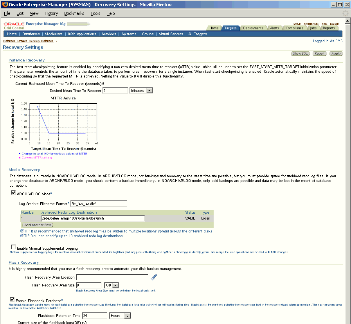Click the Firefox icon in title bar
Screen dimensions: 351x324
click(x=5, y=4)
